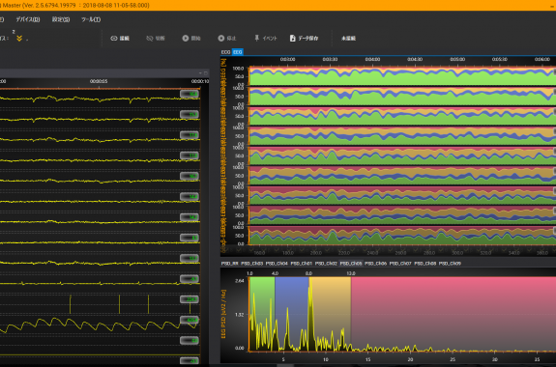
Task: Click the 11.0 channel value badge
Action: pyautogui.click(x=190, y=155)
